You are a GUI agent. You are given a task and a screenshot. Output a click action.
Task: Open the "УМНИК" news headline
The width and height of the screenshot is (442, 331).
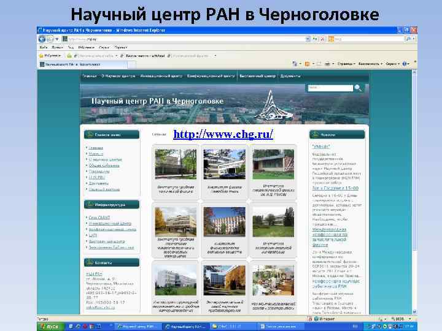pyautogui.click(x=321, y=146)
